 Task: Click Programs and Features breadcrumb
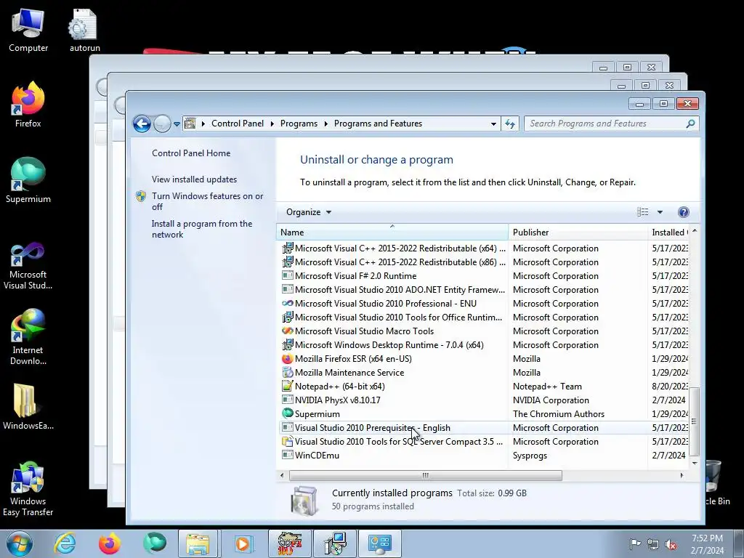tap(378, 124)
